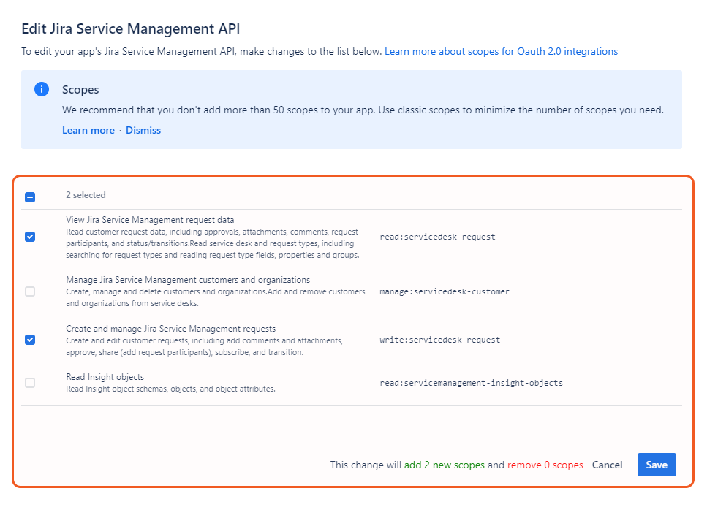
Task: Save the scope changes
Action: pos(657,465)
